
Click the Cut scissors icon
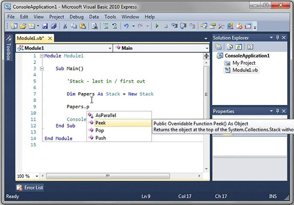[x=65, y=26]
